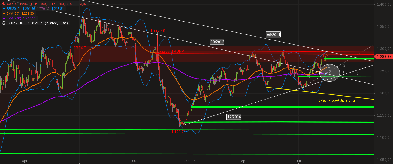Image resolution: width=393 pixels, height=164 pixels.
Task: Click the red 1.337,48 high price label
Action: 158,31
